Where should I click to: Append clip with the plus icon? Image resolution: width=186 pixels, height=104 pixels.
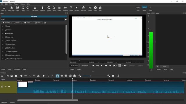(x=21, y=76)
